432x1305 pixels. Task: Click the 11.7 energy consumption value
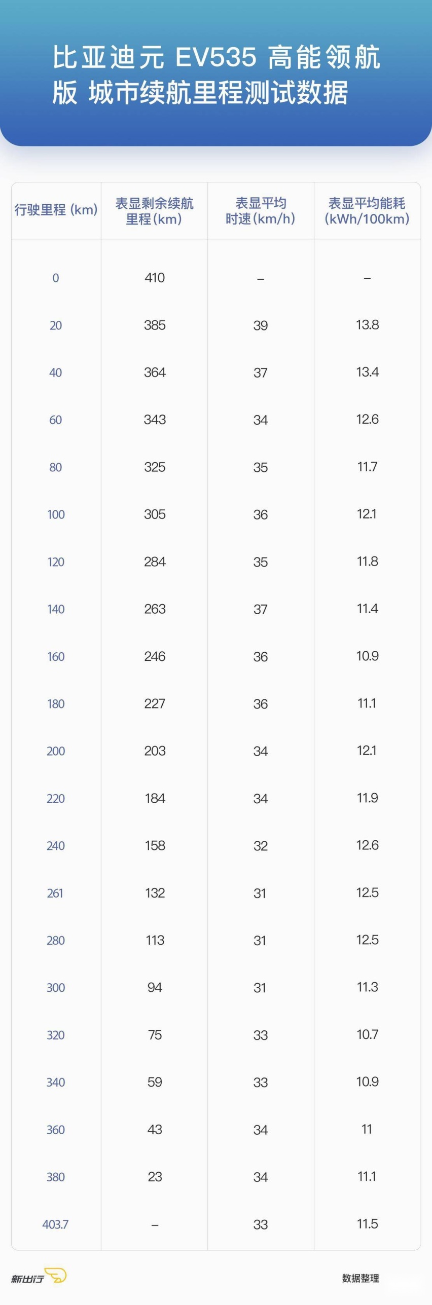pyautogui.click(x=367, y=466)
